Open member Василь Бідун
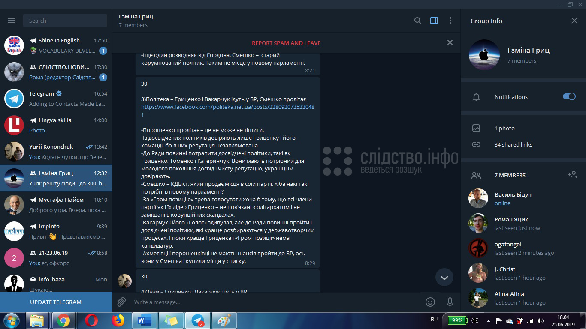This screenshot has width=586, height=329. (x=523, y=198)
